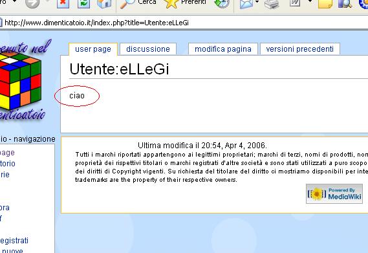Expand the Edit with Word dropdown arrow
The image size is (368, 253).
310,1
